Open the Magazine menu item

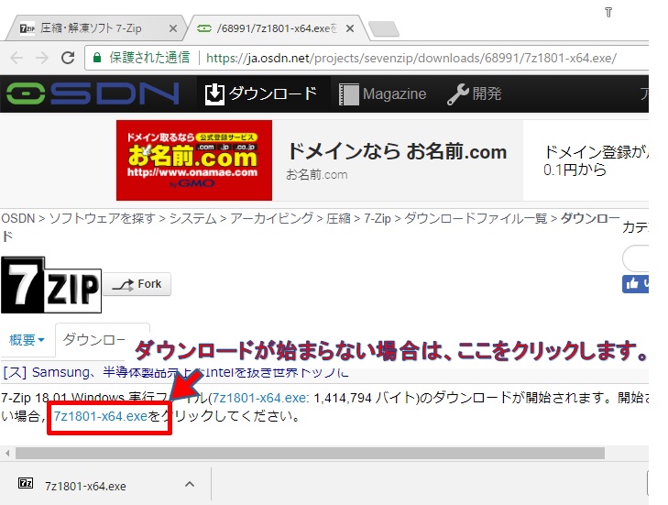pyautogui.click(x=383, y=93)
